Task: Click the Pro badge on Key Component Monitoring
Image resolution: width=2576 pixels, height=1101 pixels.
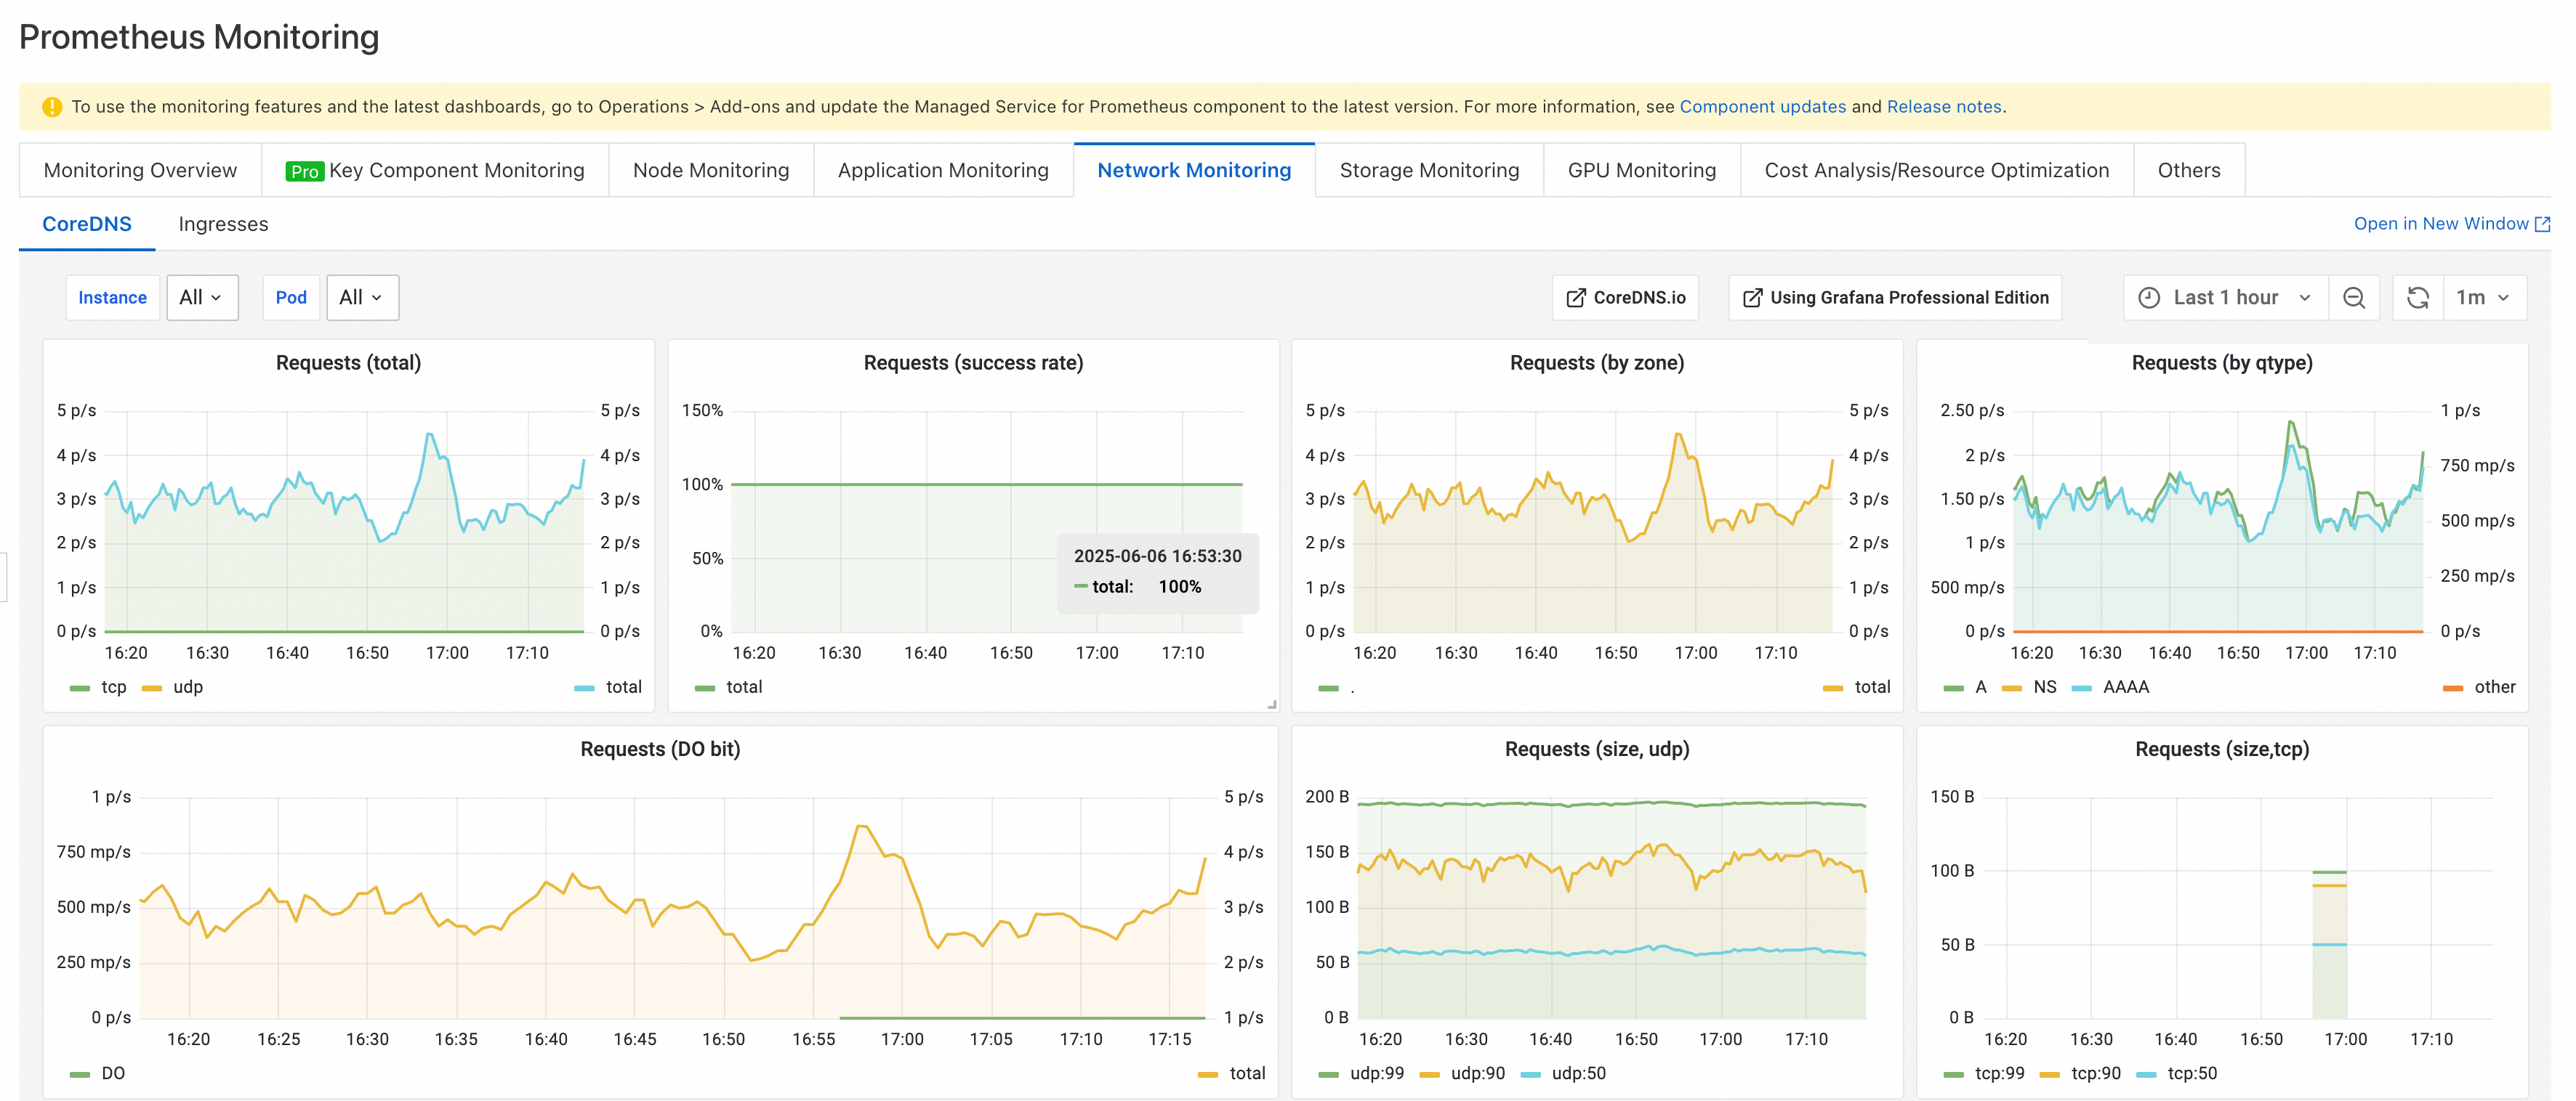Action: [x=304, y=171]
